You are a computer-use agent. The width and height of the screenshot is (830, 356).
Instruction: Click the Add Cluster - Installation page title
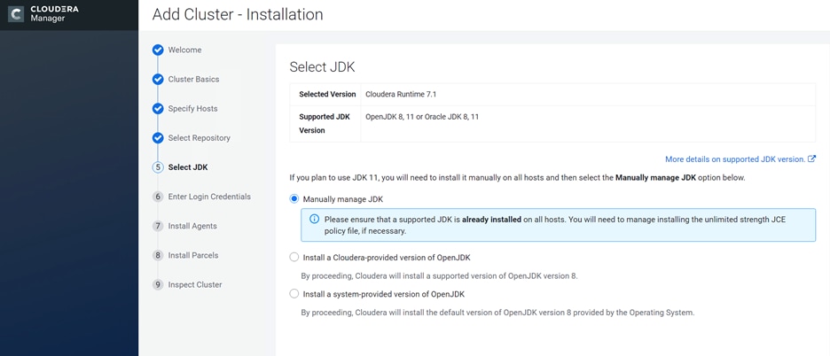tap(238, 14)
